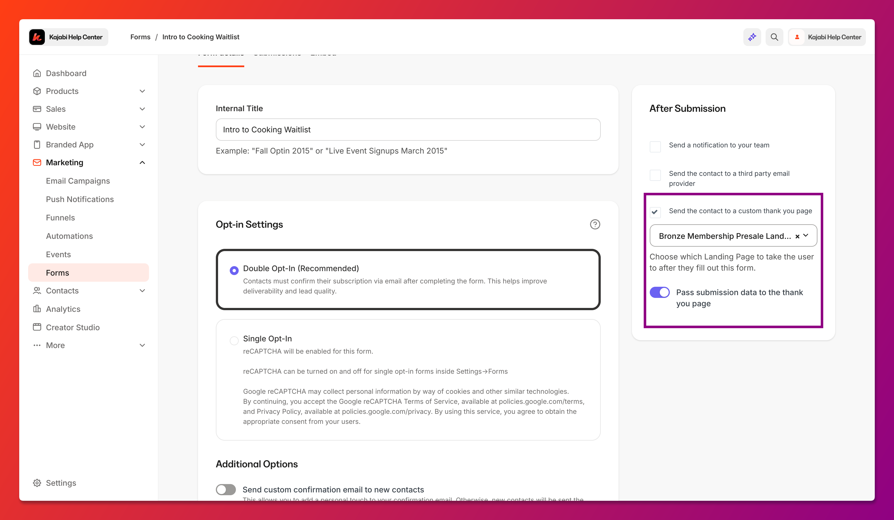Collapse the Marketing section chevron
This screenshot has width=894, height=520.
[142, 162]
